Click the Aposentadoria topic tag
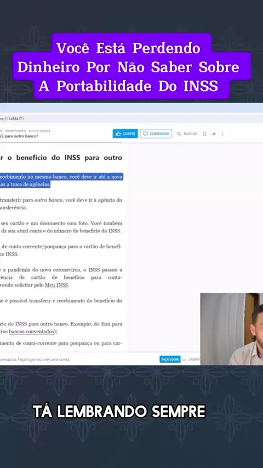Viewport: 263px width, 468px height. [15, 131]
